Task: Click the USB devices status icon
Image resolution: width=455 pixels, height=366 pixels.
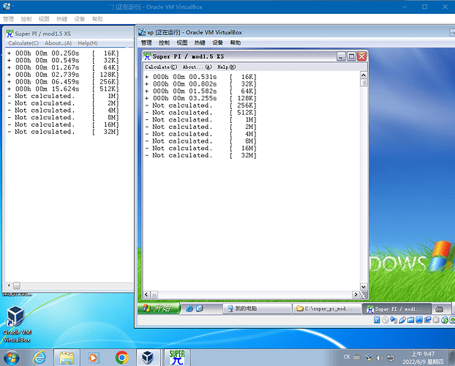Action: 402,320
